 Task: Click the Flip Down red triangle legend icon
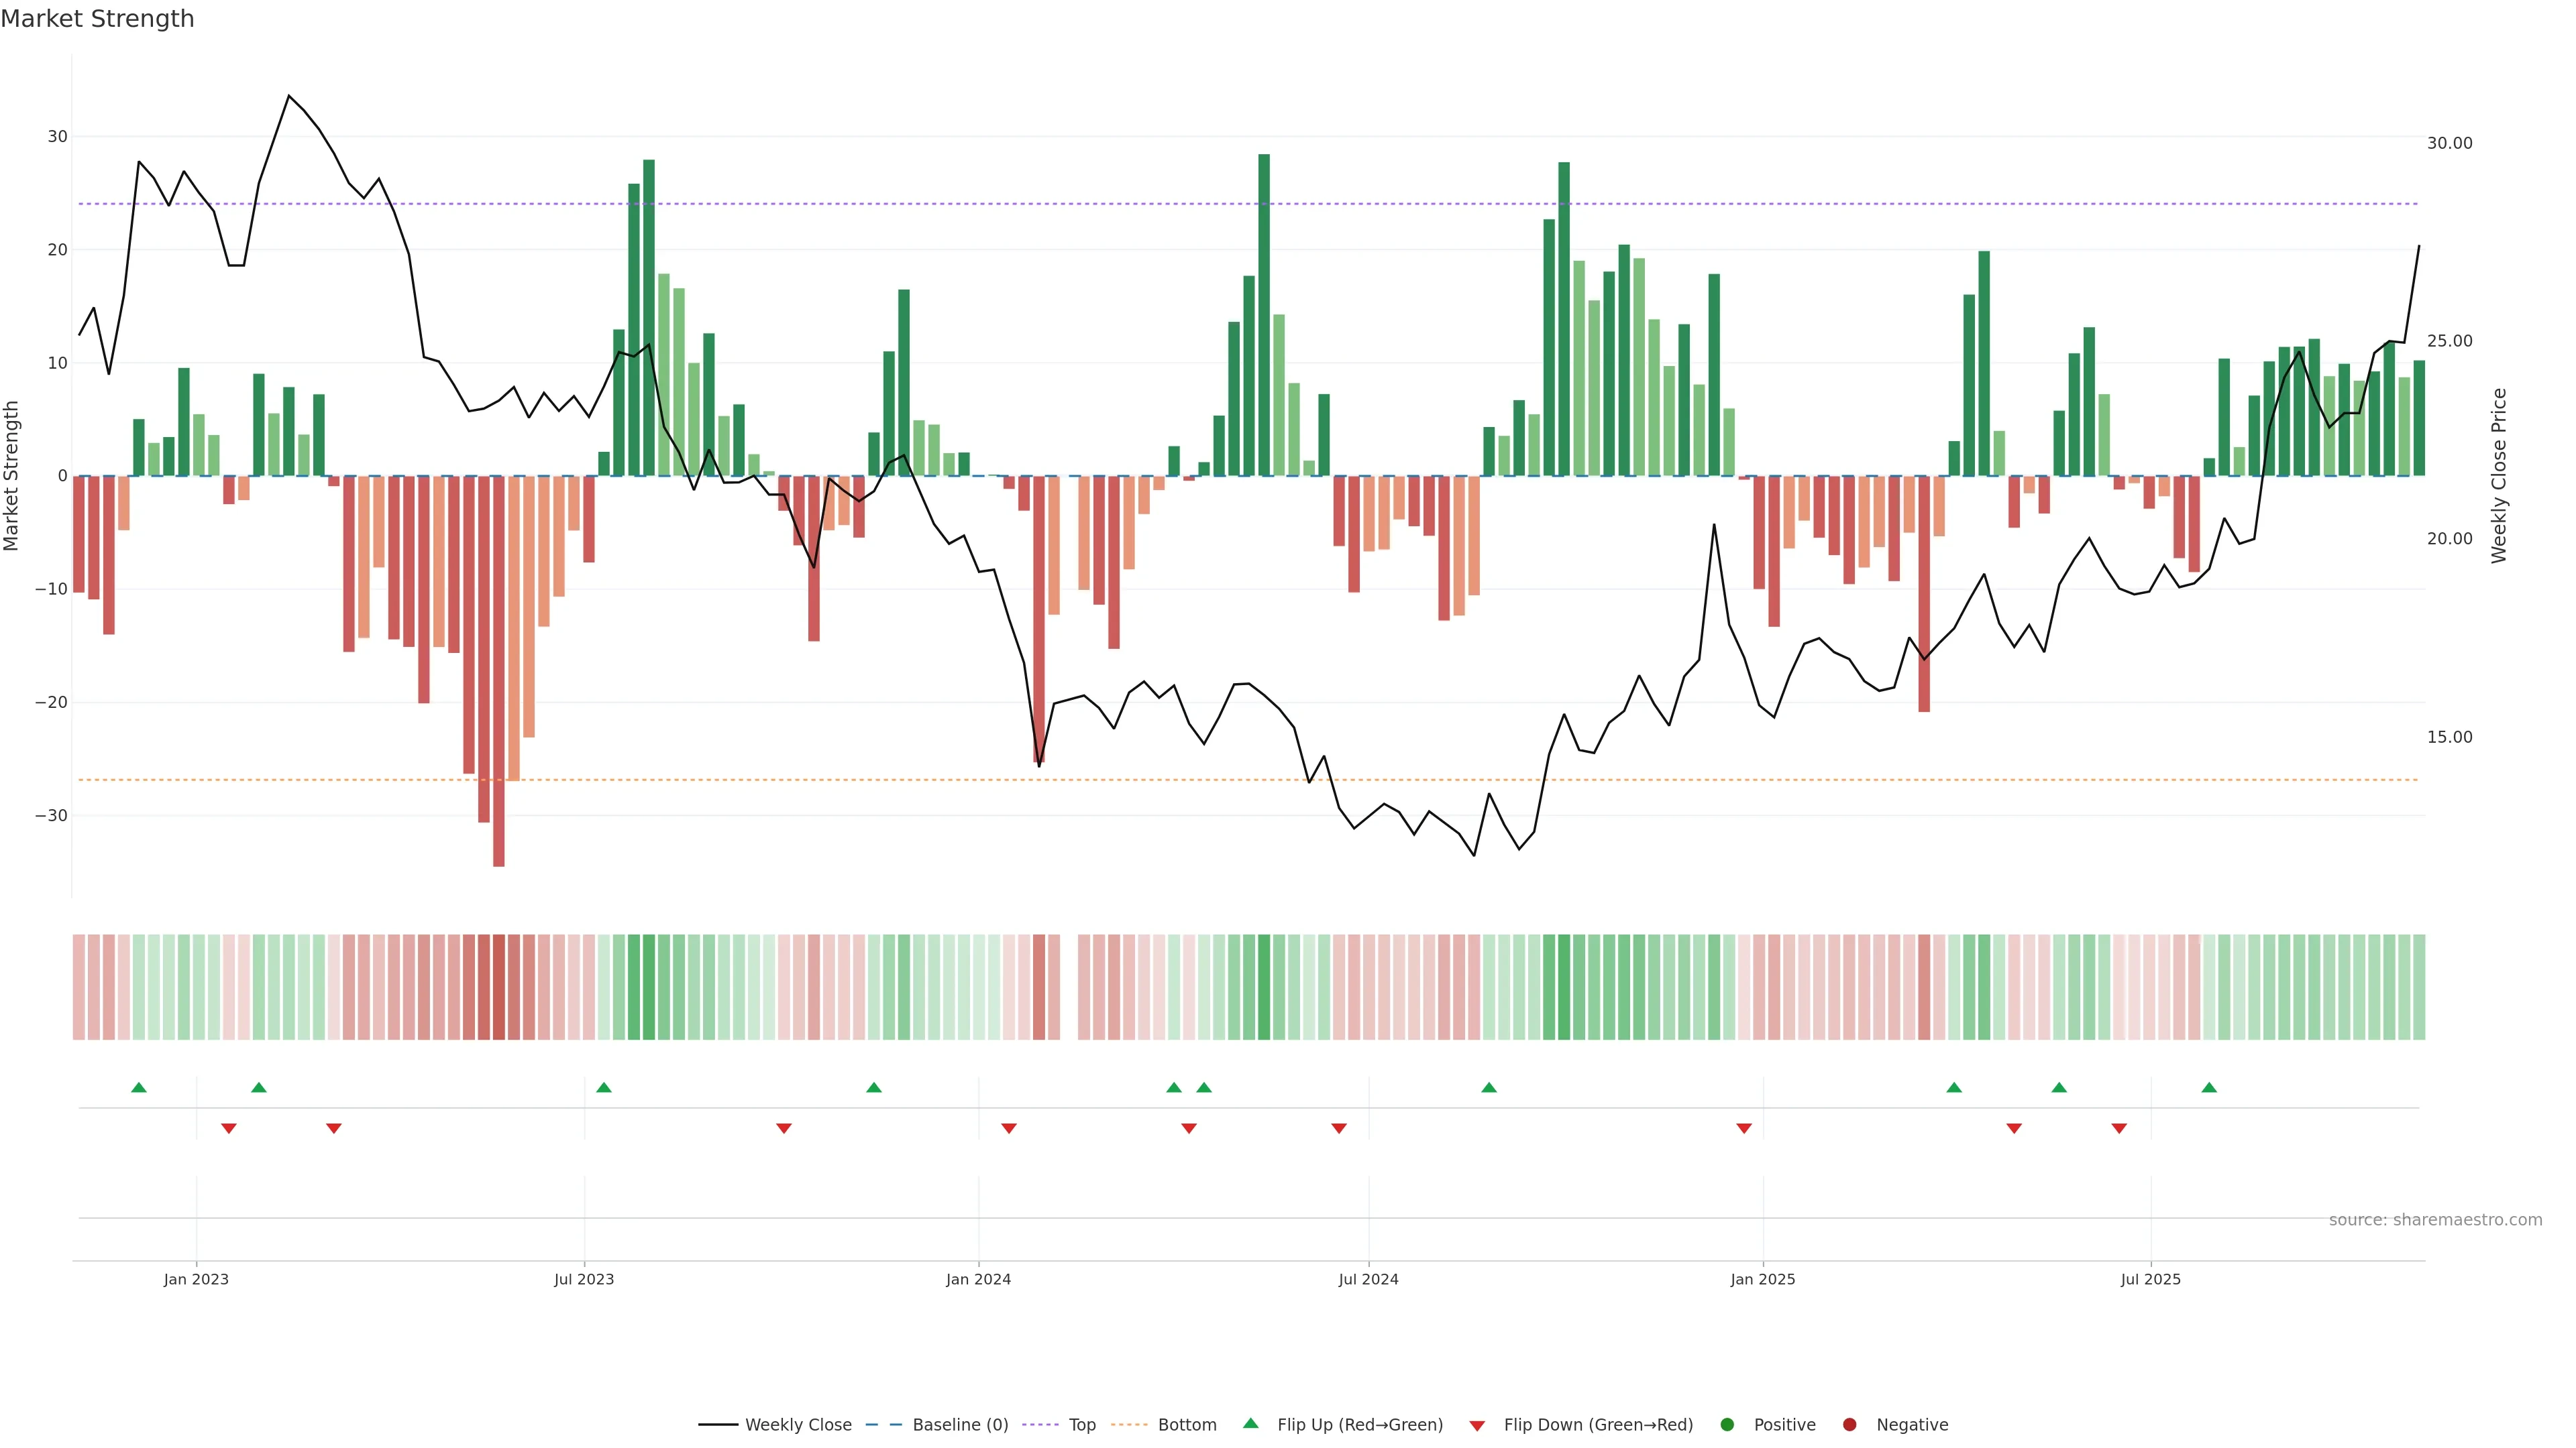pyautogui.click(x=1477, y=1425)
